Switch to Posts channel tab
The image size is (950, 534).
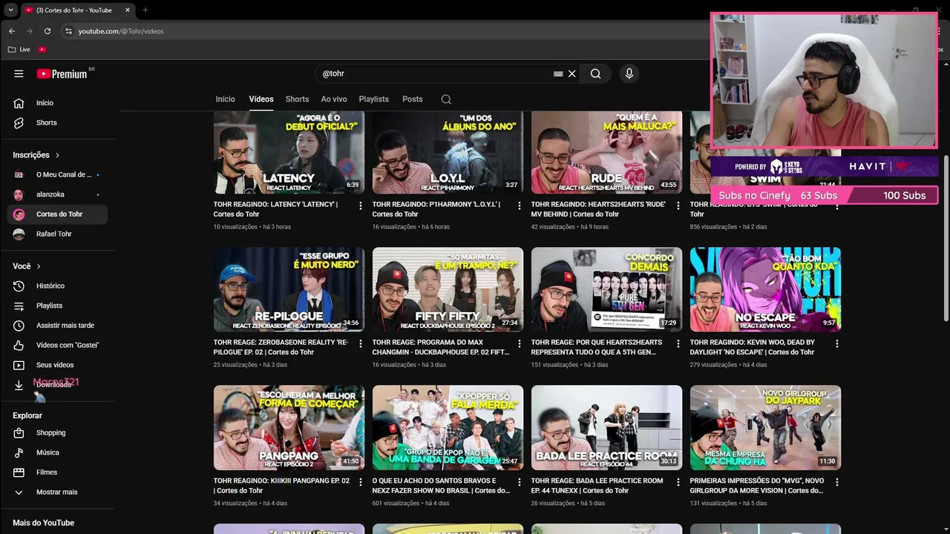tap(413, 99)
